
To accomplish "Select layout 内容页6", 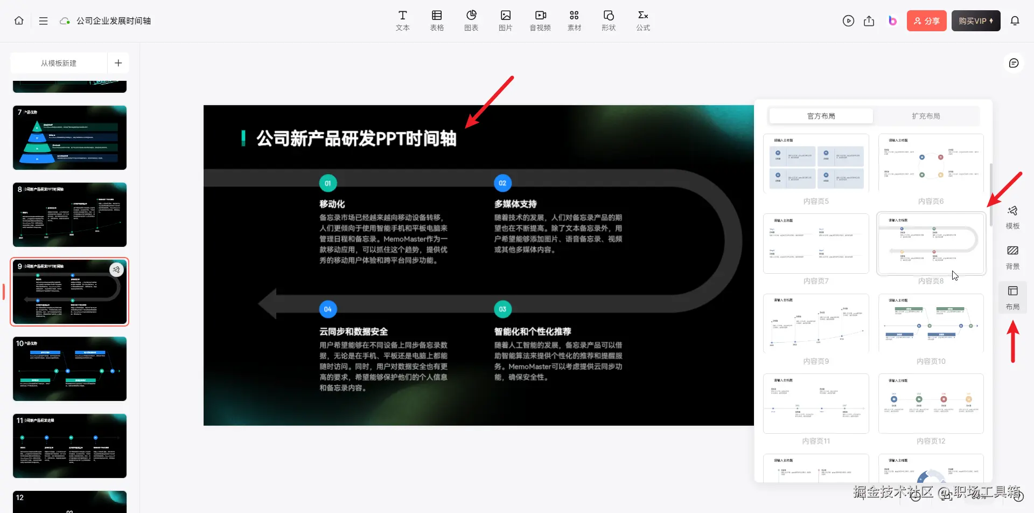I will coord(931,163).
